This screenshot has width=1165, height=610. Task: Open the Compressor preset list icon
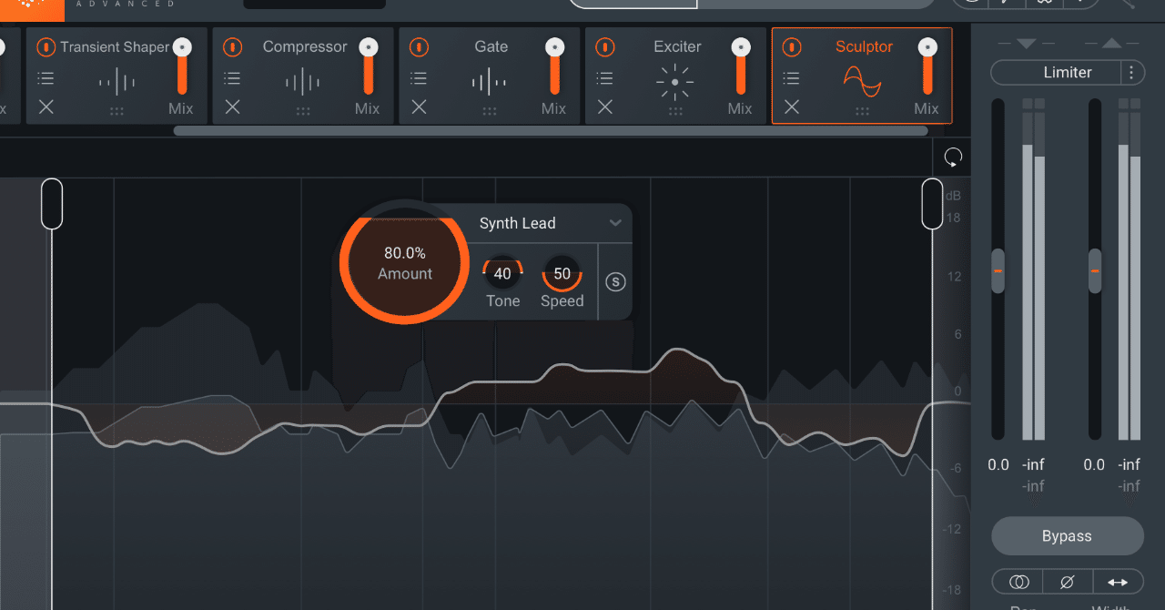[x=233, y=78]
